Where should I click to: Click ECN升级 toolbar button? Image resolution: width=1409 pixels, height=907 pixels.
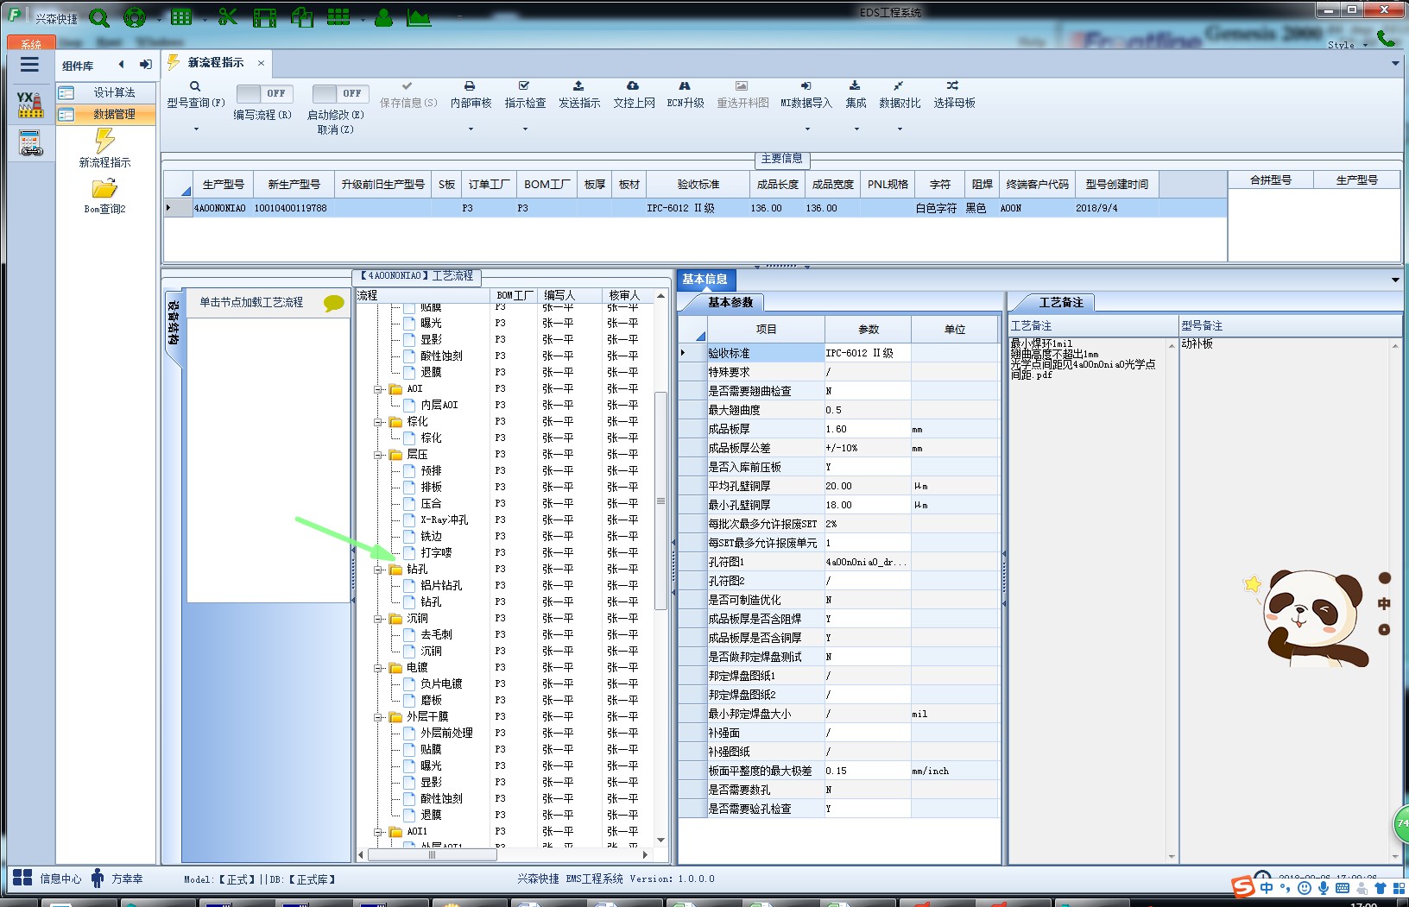[x=686, y=96]
